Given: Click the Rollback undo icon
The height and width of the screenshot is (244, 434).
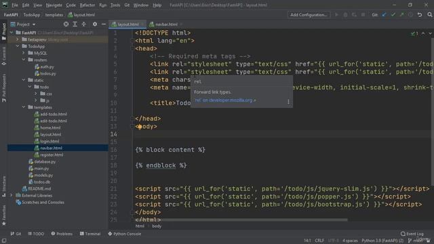Looking at the screenshot, I should click(420, 15).
